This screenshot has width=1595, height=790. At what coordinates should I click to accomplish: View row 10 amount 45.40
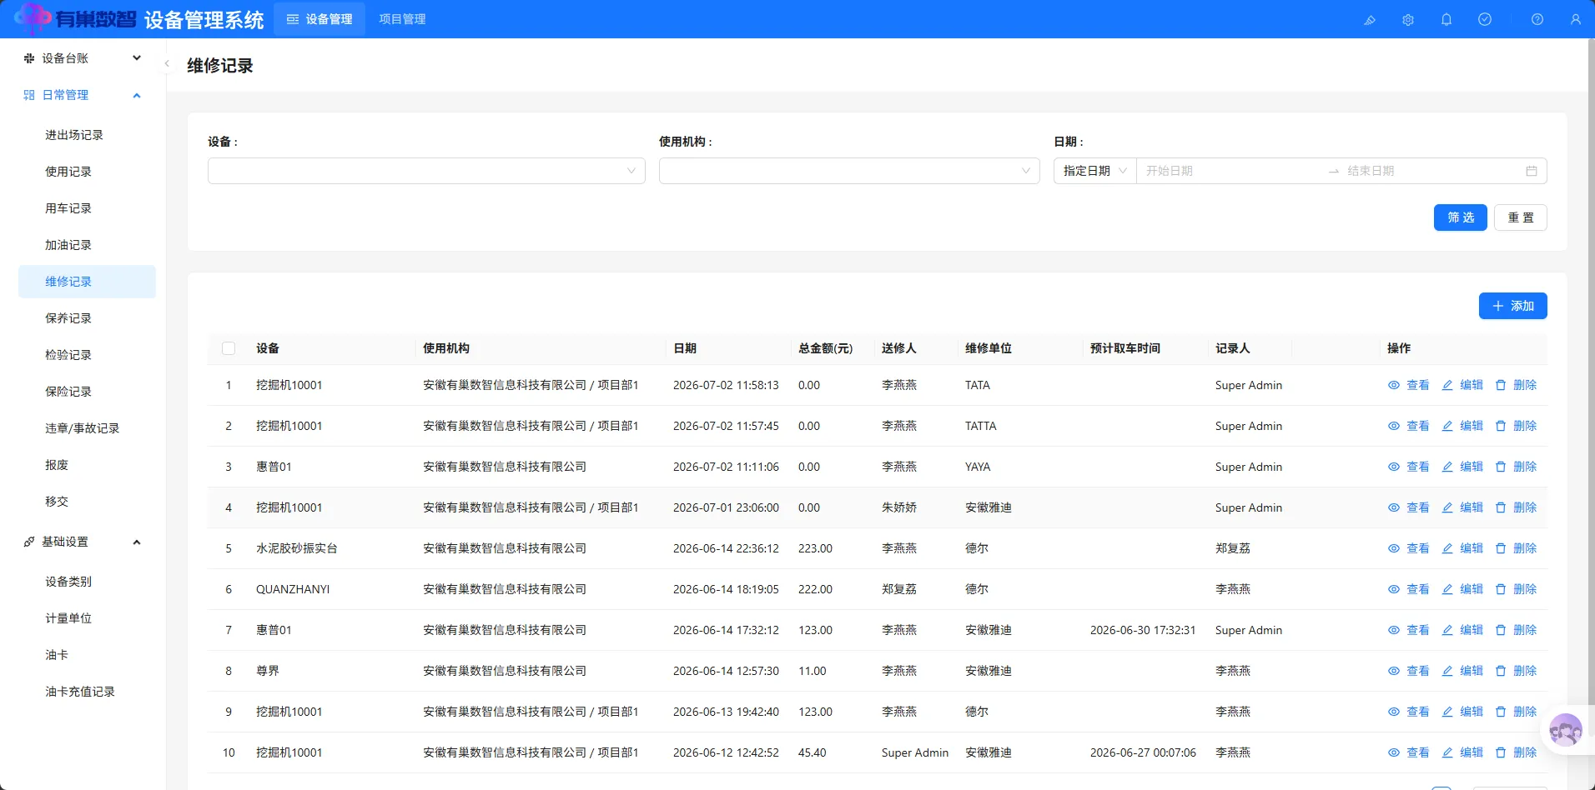[x=1409, y=752]
